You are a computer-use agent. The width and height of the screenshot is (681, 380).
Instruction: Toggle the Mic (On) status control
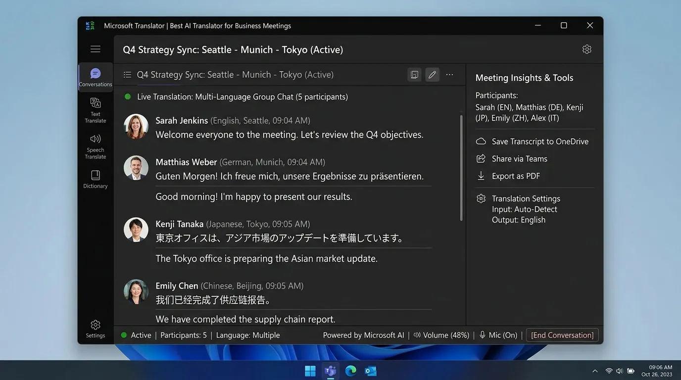point(498,335)
